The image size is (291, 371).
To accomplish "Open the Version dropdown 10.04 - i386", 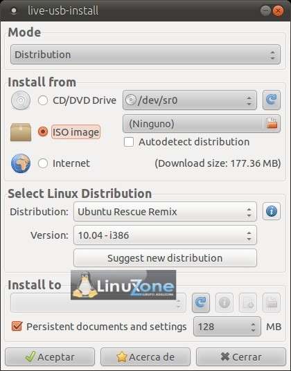I will (165, 235).
